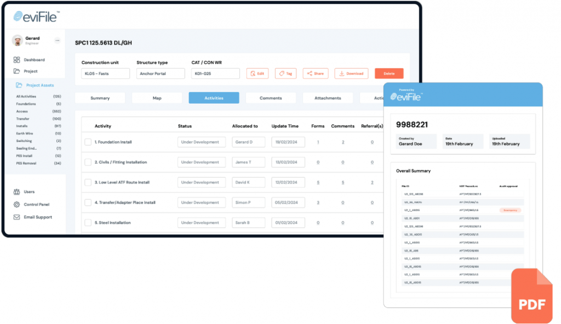Expand the options menu beside Gerard's profile

[x=57, y=41]
